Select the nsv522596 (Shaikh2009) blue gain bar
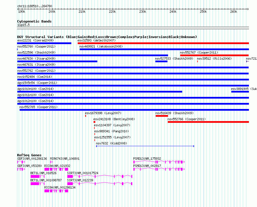Screen dimensions: 257x207 [93, 55]
